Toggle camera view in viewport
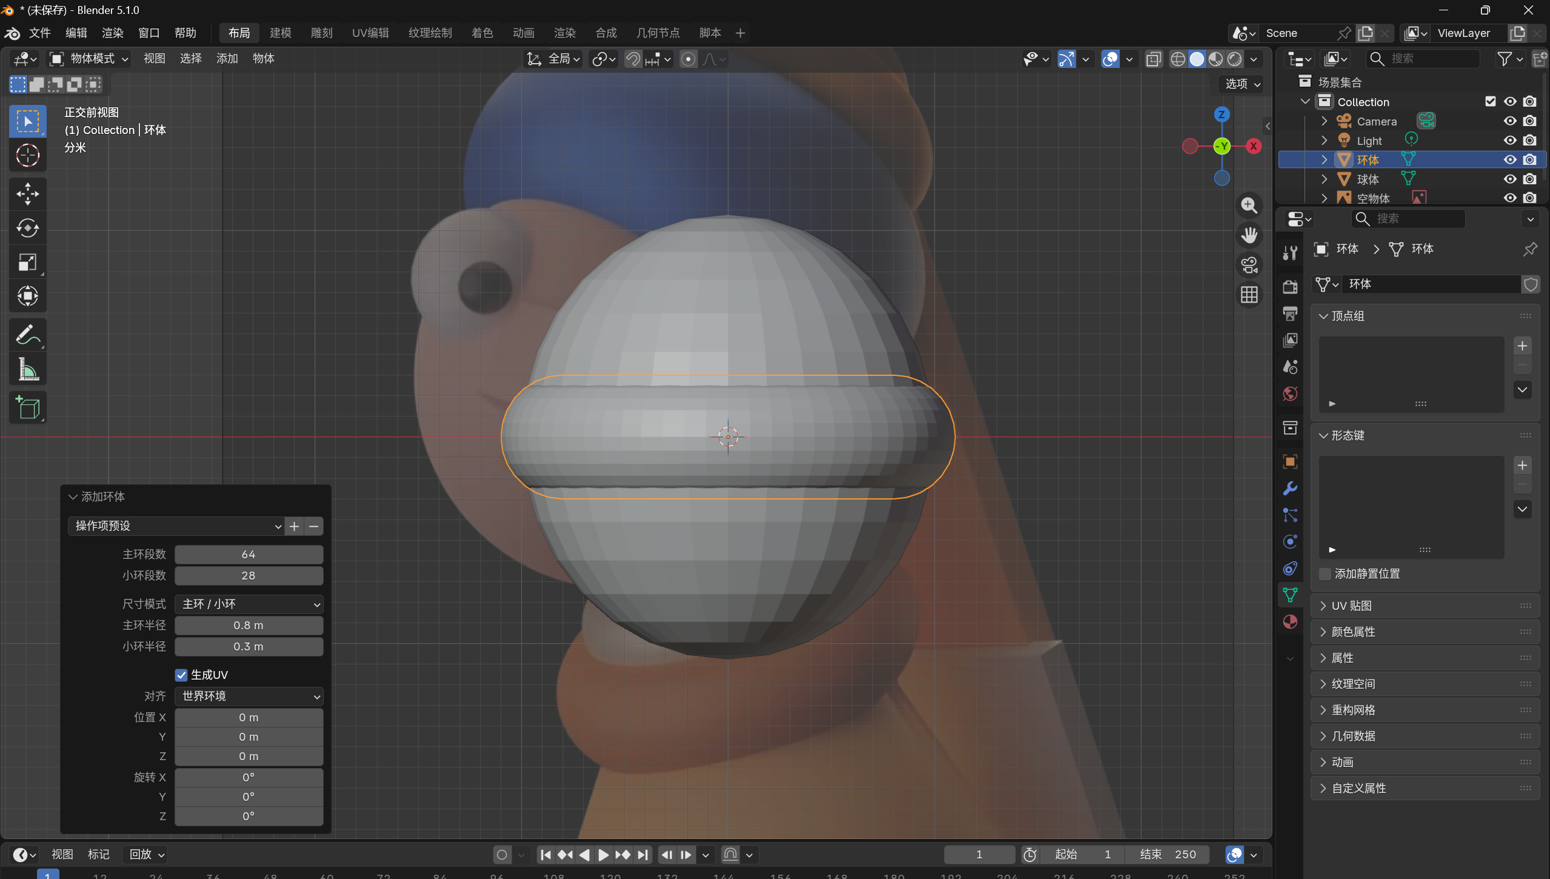1550x879 pixels. [1249, 265]
